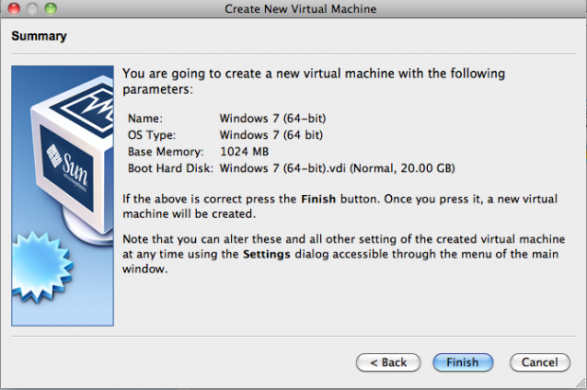Click the 'OS Type:' label
Viewport: 587px width, 390px height.
pyautogui.click(x=151, y=135)
